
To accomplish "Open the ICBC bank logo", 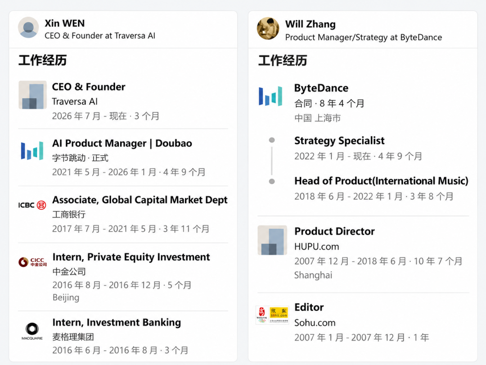I will (32, 205).
